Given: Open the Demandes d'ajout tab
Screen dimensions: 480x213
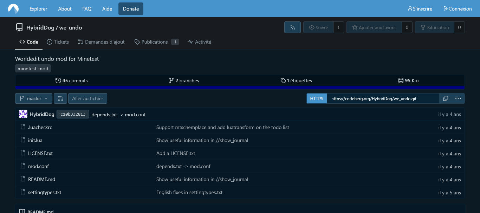Looking at the screenshot, I should click(101, 42).
